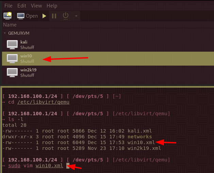
Task: Open the shutdown options dropdown arrow
Action: click(76, 16)
